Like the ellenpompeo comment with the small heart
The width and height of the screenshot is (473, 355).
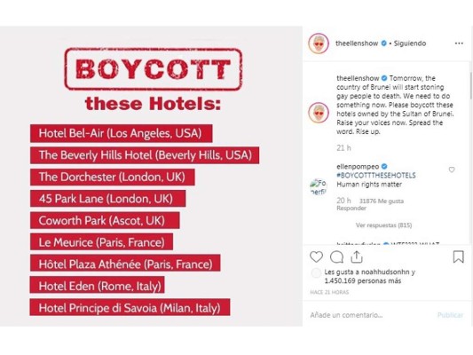pos(452,170)
